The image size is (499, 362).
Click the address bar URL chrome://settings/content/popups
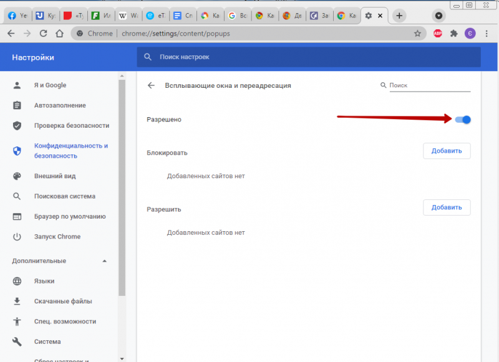pos(176,34)
